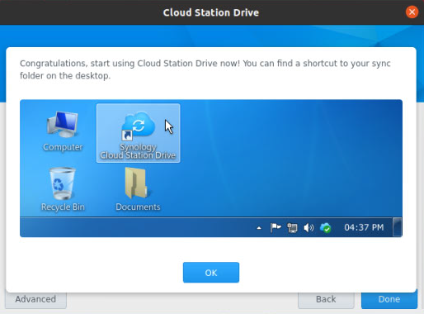Click the OK button
Image resolution: width=424 pixels, height=314 pixels.
point(211,273)
